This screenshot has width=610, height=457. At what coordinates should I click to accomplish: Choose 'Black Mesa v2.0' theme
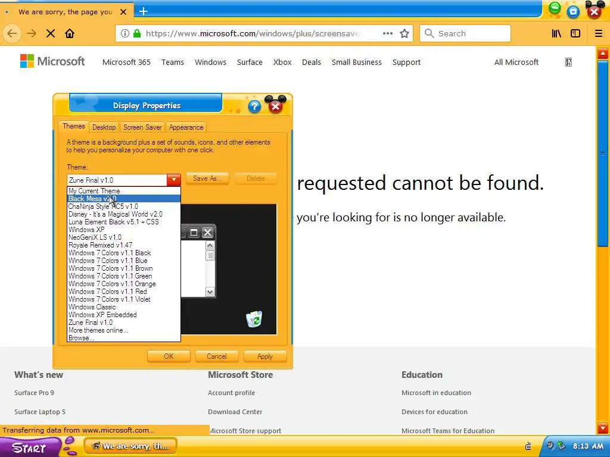(124, 199)
